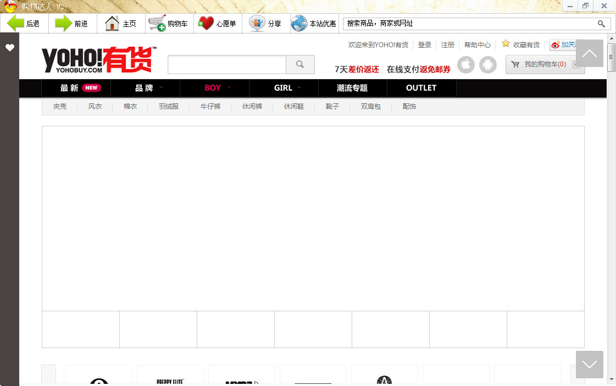The image size is (616, 386).
Task: Click the 注册 link
Action: point(447,45)
